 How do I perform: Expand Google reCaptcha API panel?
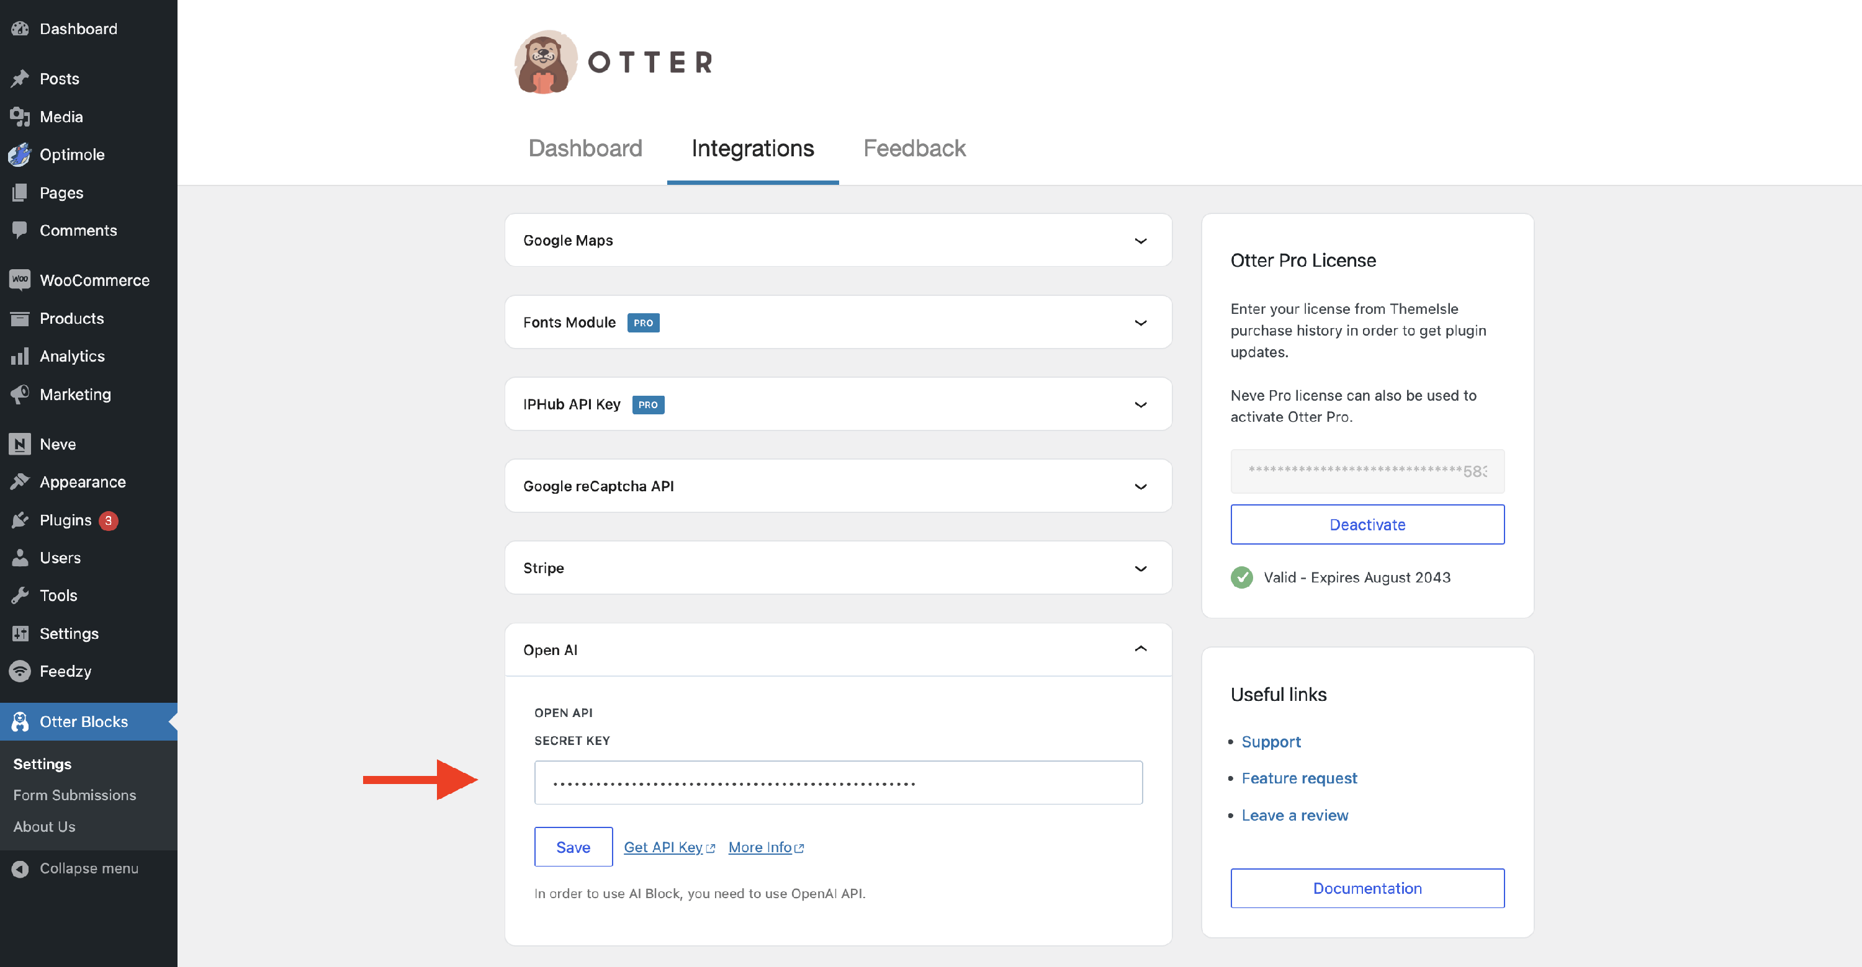[1140, 487]
